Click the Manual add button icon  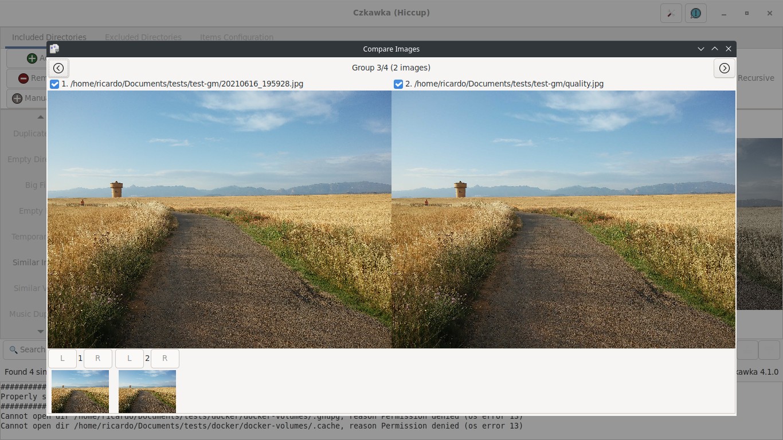click(17, 99)
